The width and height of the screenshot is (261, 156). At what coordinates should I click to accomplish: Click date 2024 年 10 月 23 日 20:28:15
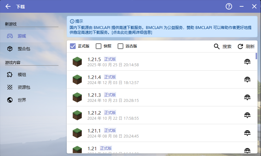113,101
